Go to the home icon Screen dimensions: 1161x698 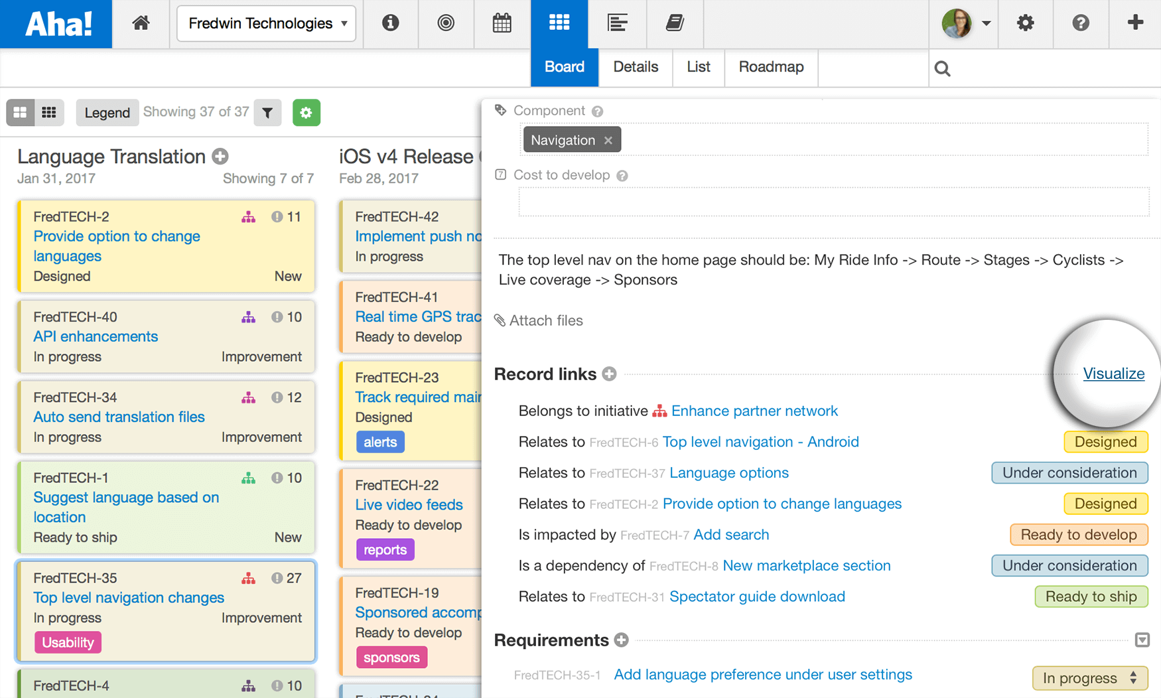141,23
